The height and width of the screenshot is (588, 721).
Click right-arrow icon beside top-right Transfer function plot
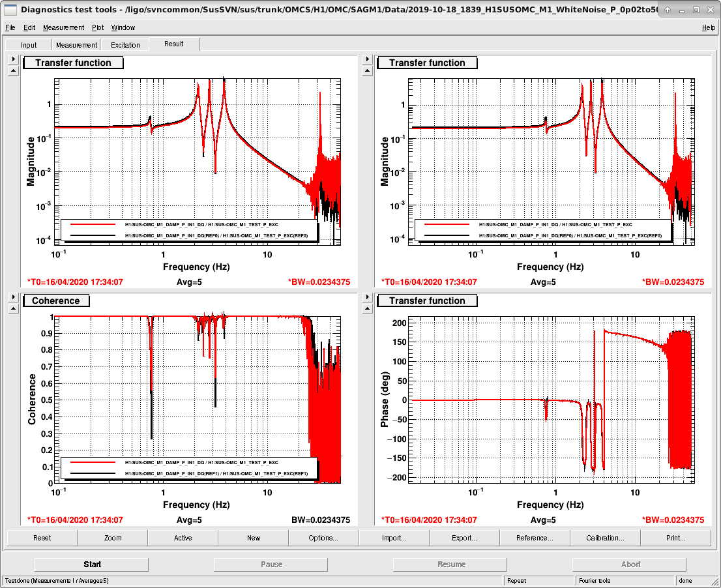point(367,59)
